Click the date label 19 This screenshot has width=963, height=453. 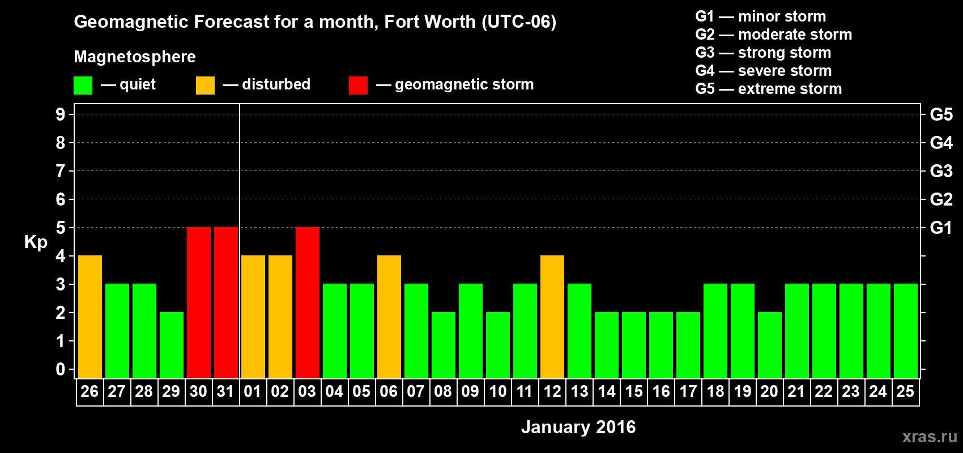tap(743, 392)
